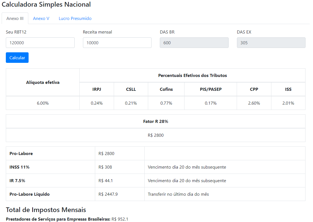The height and width of the screenshot is (222, 313).
Task: Click the 6.00% effective rate cell
Action: (43, 103)
